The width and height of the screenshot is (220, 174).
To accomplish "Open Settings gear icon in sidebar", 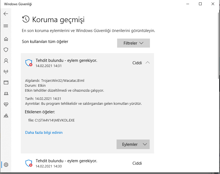I will coord(6,165).
